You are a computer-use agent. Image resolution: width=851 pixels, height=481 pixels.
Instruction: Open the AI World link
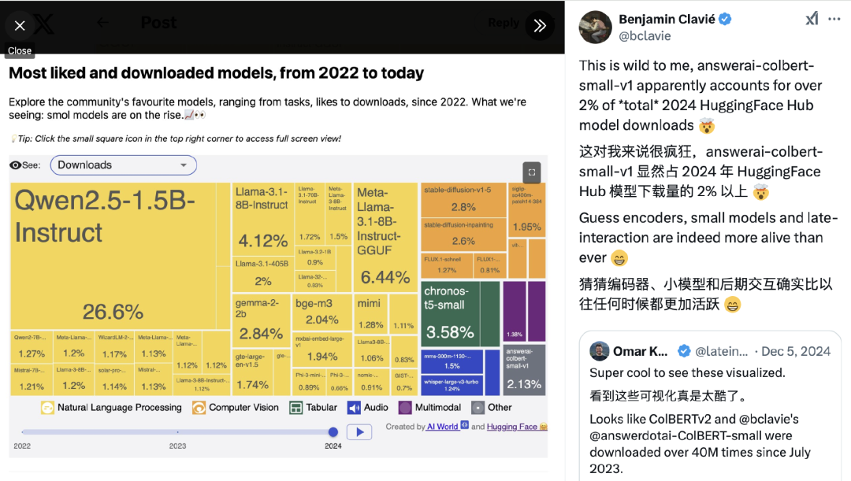click(442, 427)
